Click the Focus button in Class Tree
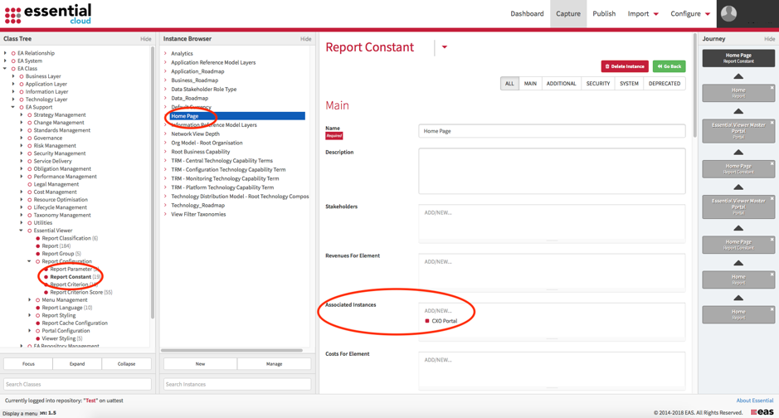 pos(28,364)
